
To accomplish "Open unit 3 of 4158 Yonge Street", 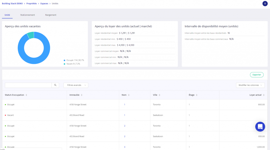I will [125, 147].
